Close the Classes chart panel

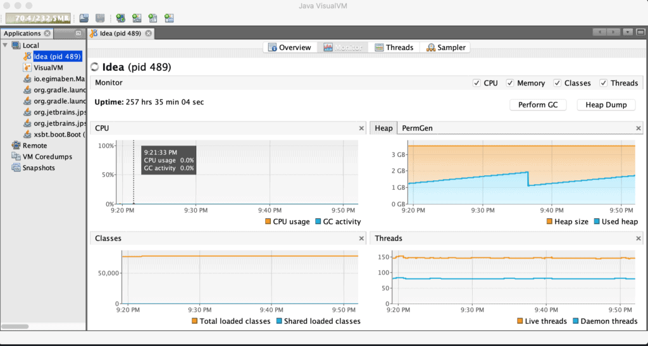tap(361, 238)
